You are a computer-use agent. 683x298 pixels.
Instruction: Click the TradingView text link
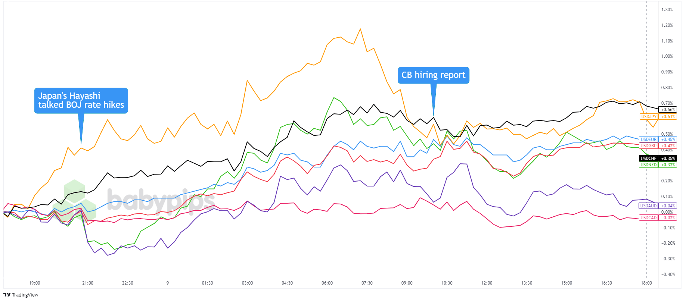(x=25, y=295)
